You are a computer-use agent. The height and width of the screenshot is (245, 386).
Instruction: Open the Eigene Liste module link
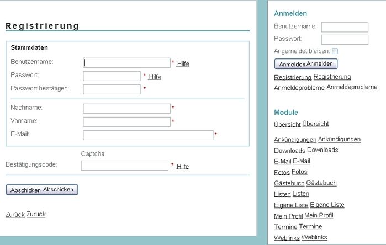[309, 205]
